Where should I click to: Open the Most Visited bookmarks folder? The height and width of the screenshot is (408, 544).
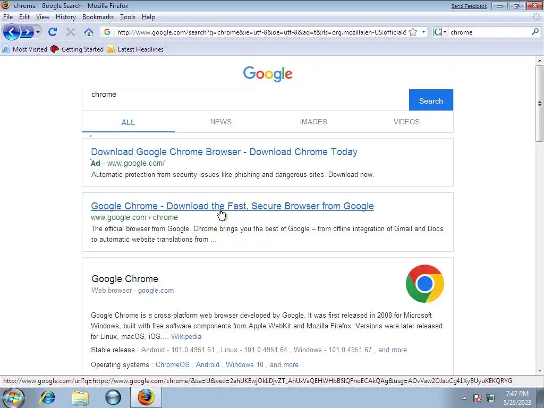point(24,49)
